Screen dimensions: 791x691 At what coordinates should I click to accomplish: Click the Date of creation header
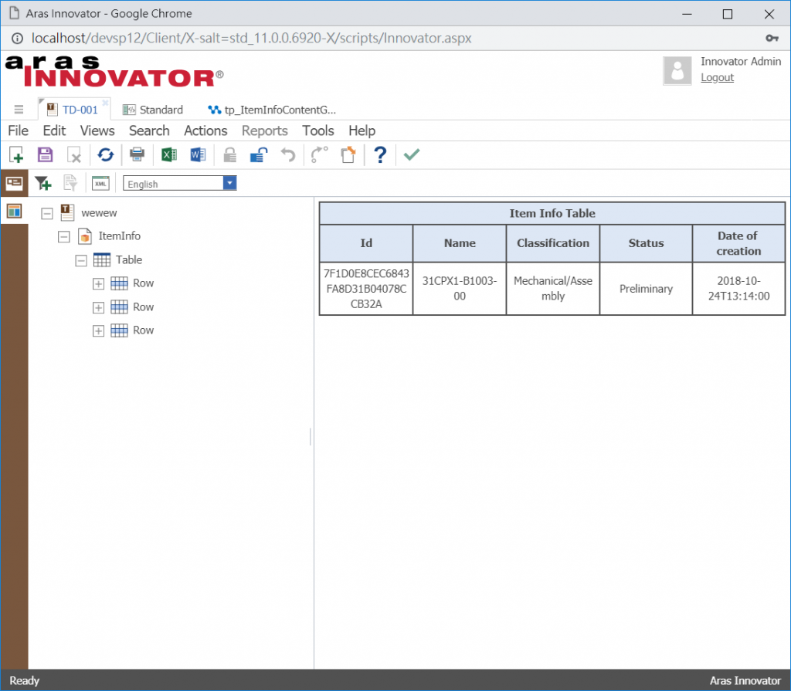(739, 243)
